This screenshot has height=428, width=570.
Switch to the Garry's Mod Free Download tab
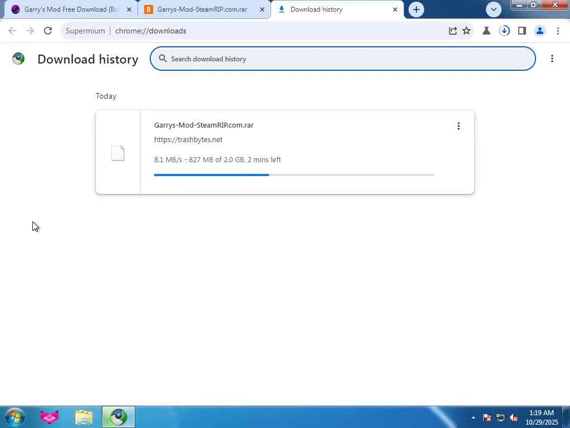tap(71, 9)
